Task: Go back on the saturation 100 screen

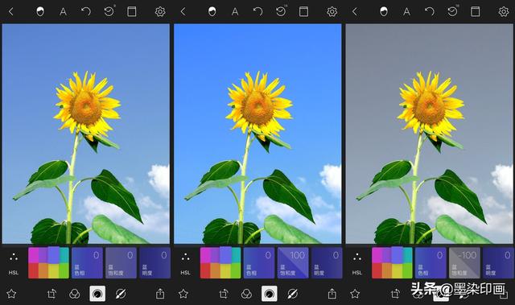Action: [x=183, y=12]
